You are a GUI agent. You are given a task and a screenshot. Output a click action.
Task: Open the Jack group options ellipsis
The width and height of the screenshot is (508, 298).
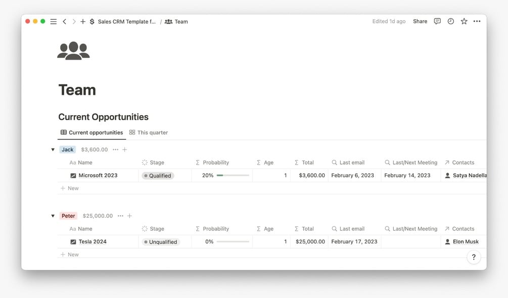pyautogui.click(x=116, y=150)
